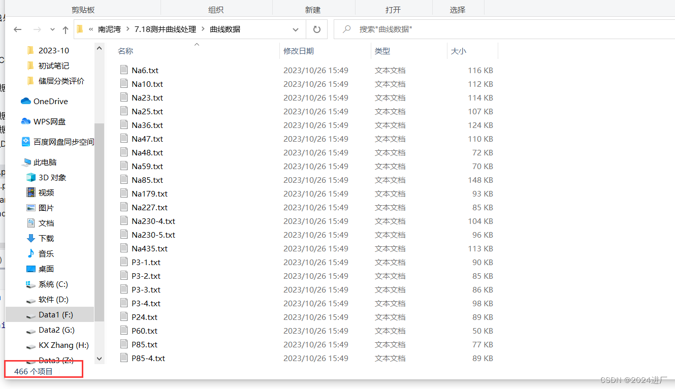675x389 pixels.
Task: Click the Na435.txt file icon
Action: click(124, 248)
